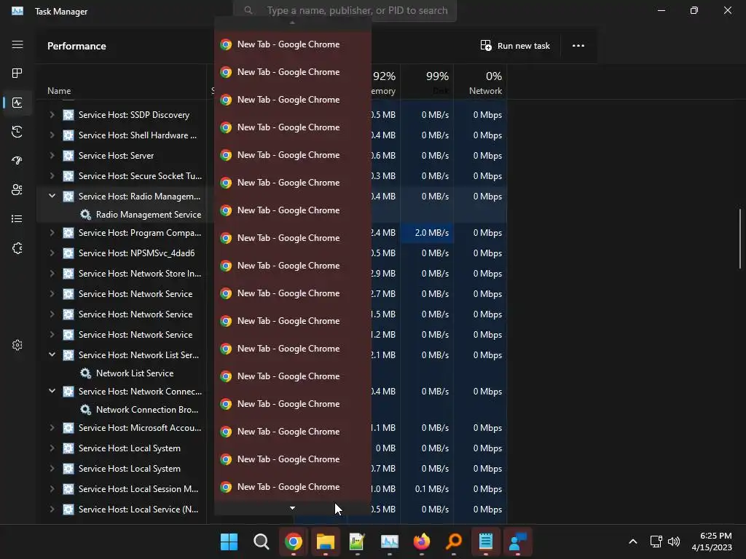Open the Processes page in sidebar
The height and width of the screenshot is (559, 746).
(x=17, y=74)
